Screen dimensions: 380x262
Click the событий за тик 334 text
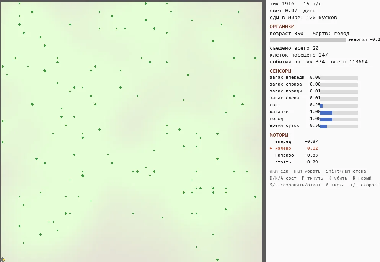click(297, 62)
